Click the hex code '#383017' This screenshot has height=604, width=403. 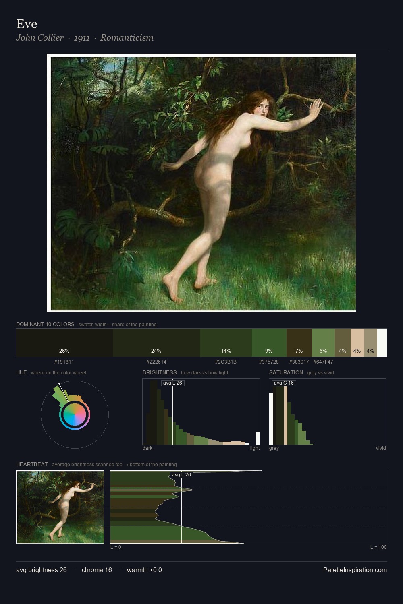click(x=299, y=362)
